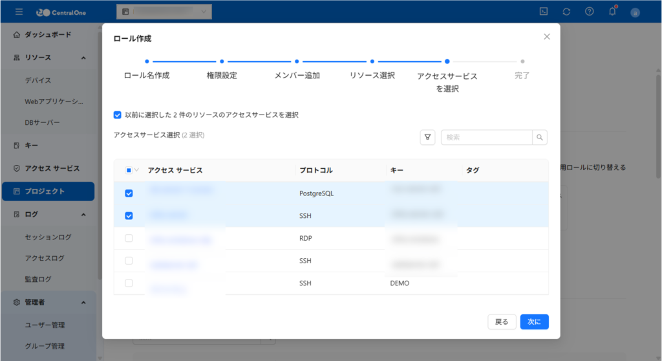
Task: Open the project selector dropdown in header
Action: (164, 12)
